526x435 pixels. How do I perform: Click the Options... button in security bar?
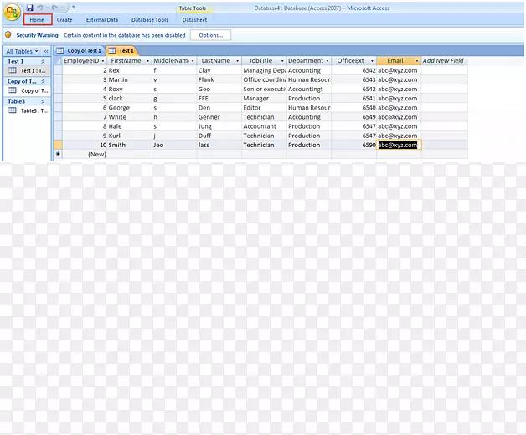tap(210, 35)
